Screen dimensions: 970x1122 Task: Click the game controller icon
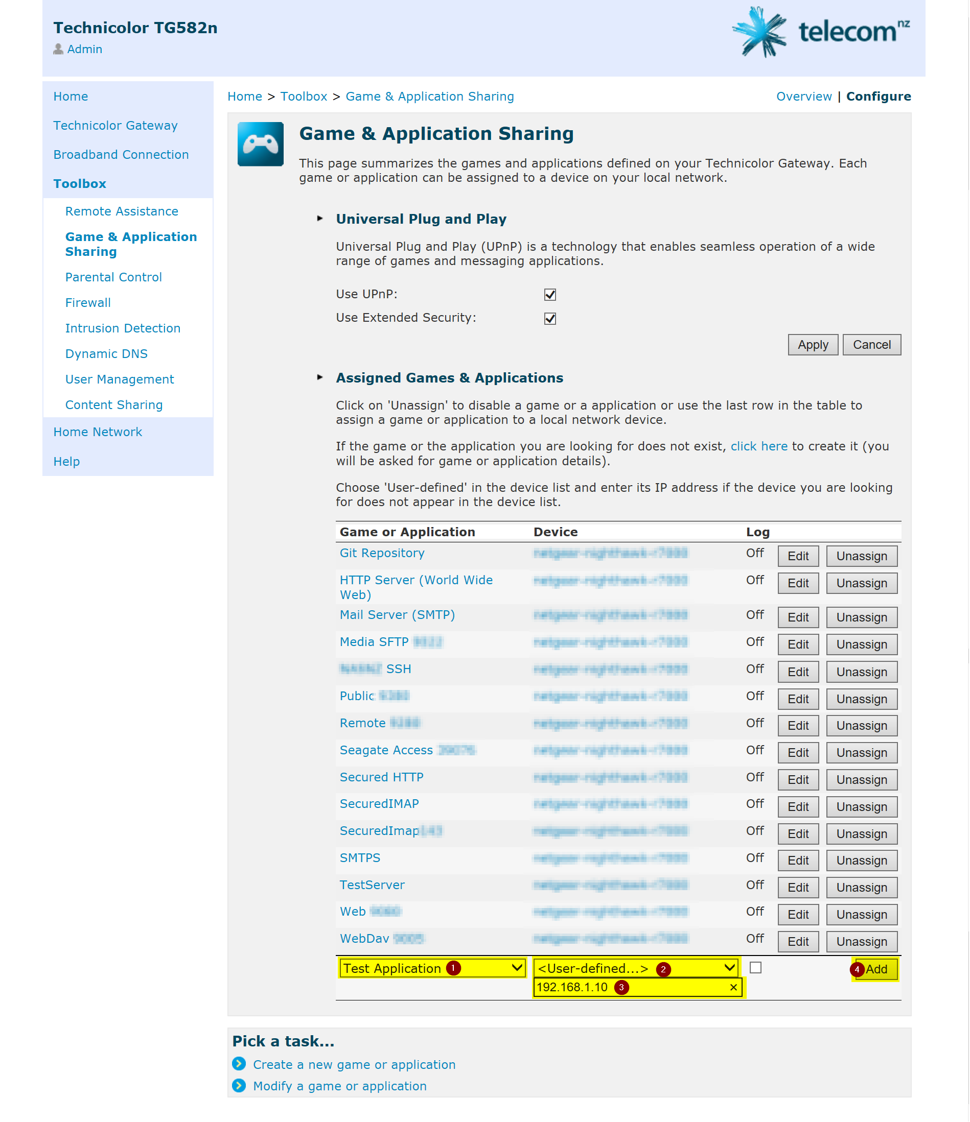point(261,144)
